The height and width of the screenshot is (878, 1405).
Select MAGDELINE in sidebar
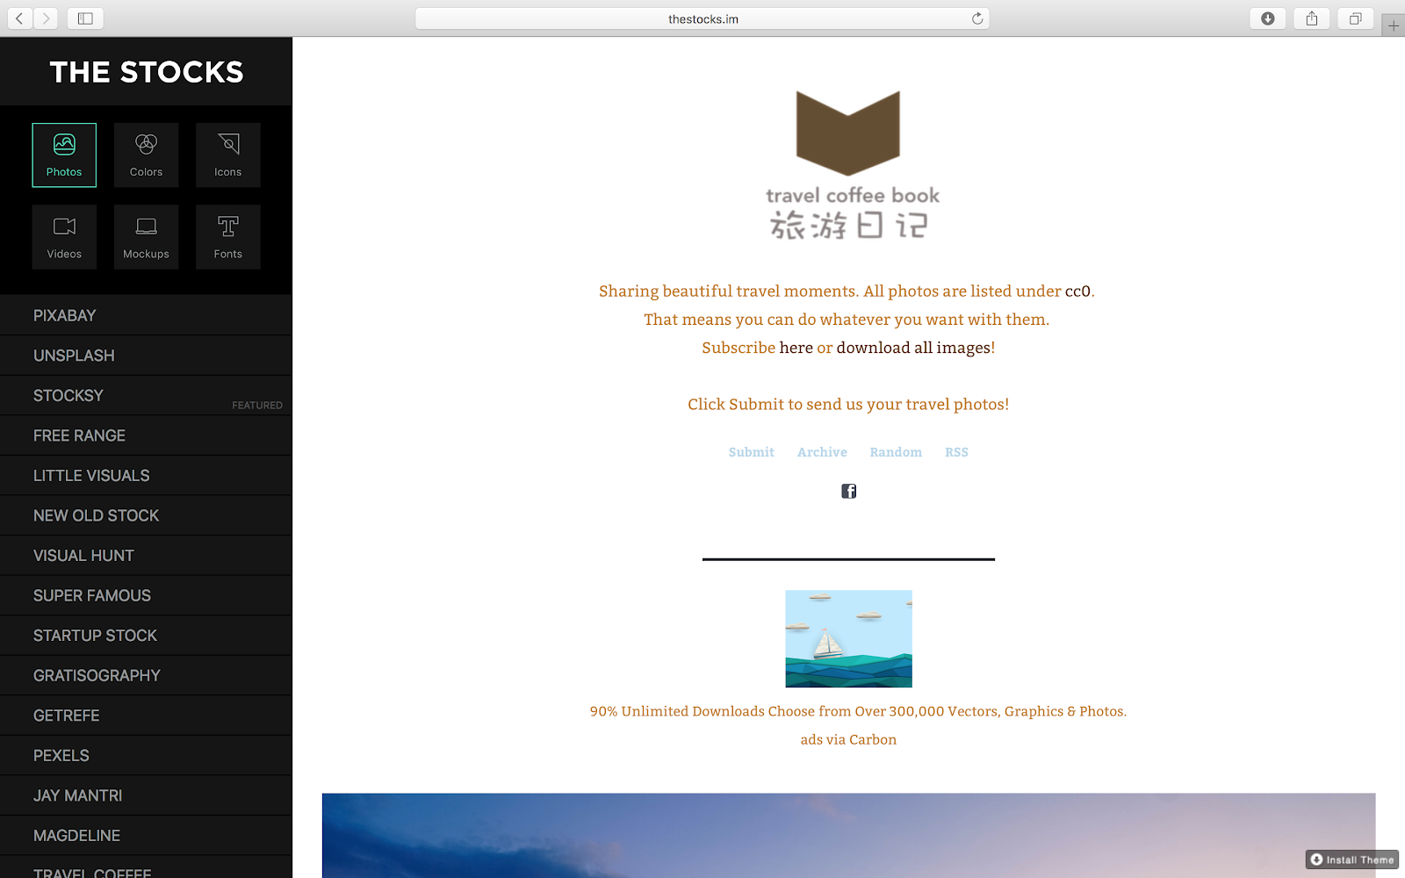(x=146, y=836)
